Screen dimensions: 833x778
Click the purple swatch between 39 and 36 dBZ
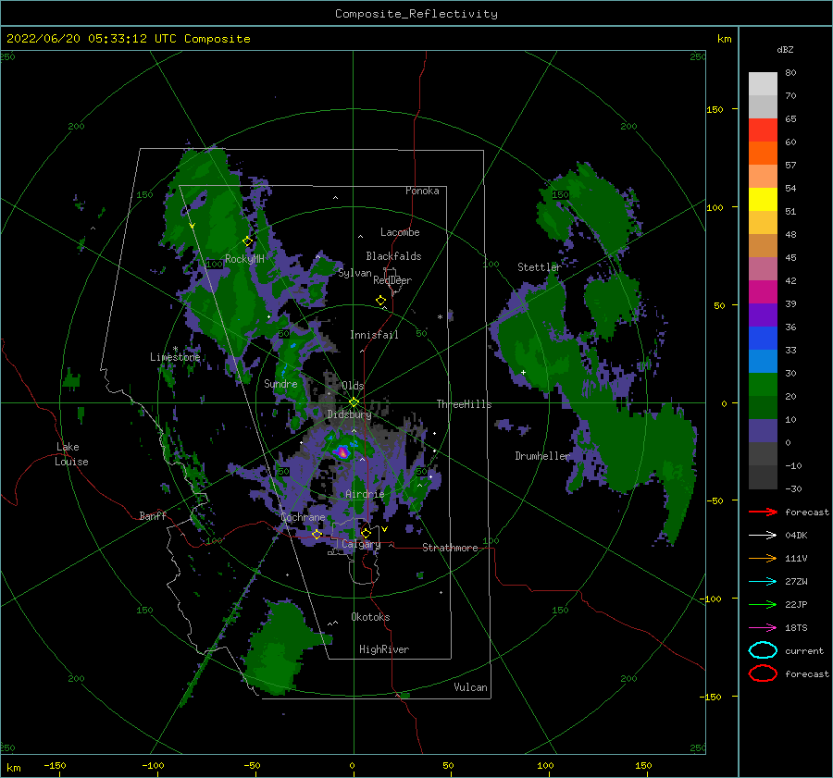tap(763, 315)
